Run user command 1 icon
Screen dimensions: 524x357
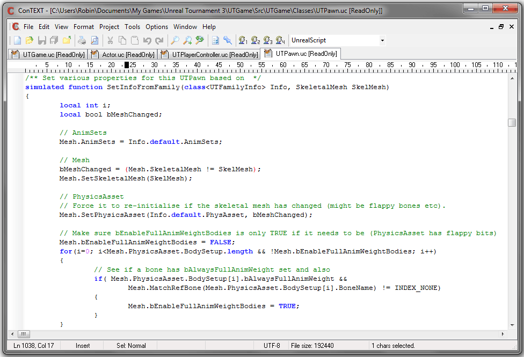pos(243,40)
